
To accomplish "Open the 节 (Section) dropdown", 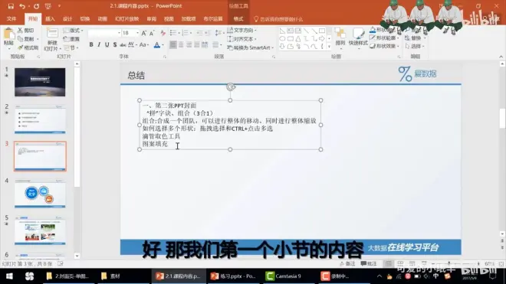I will coord(71,47).
